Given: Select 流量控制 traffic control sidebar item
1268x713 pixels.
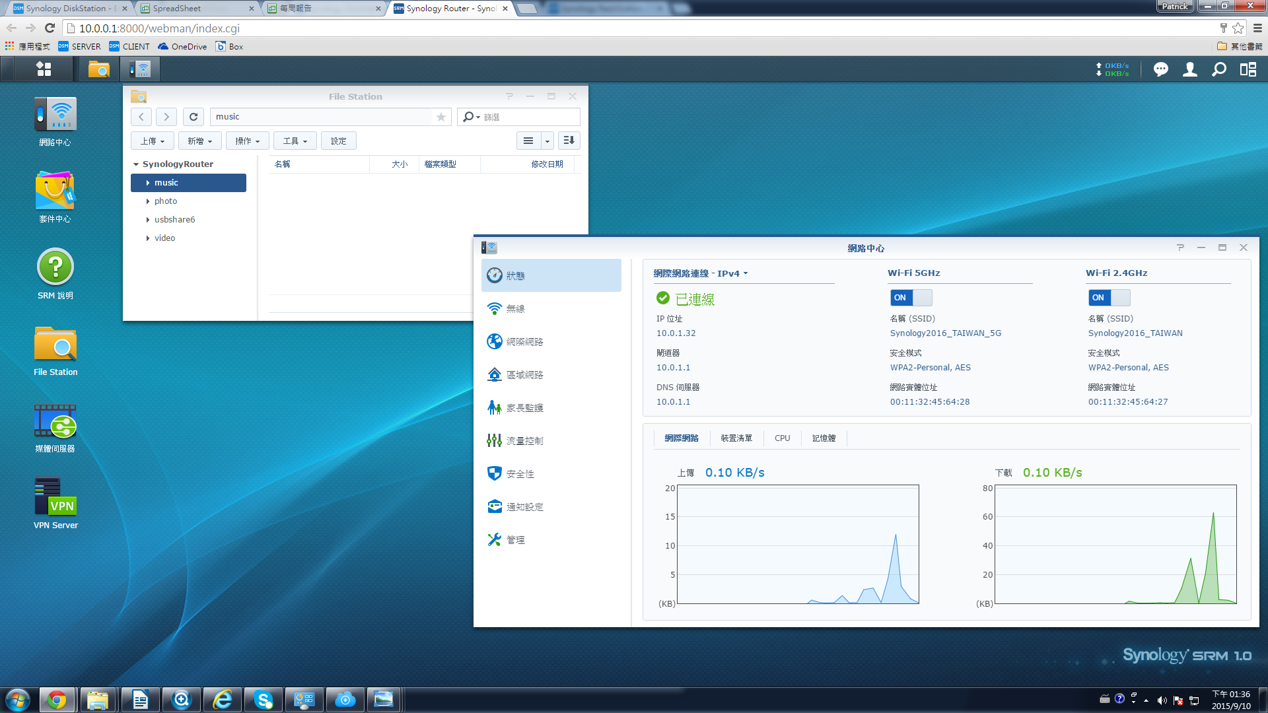Looking at the screenshot, I should coord(551,441).
